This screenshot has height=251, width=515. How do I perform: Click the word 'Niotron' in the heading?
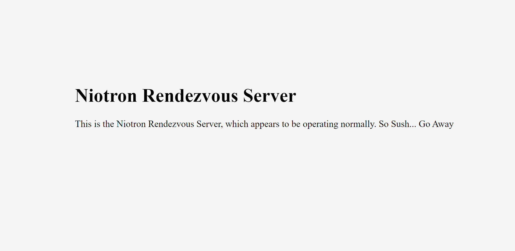pos(106,96)
